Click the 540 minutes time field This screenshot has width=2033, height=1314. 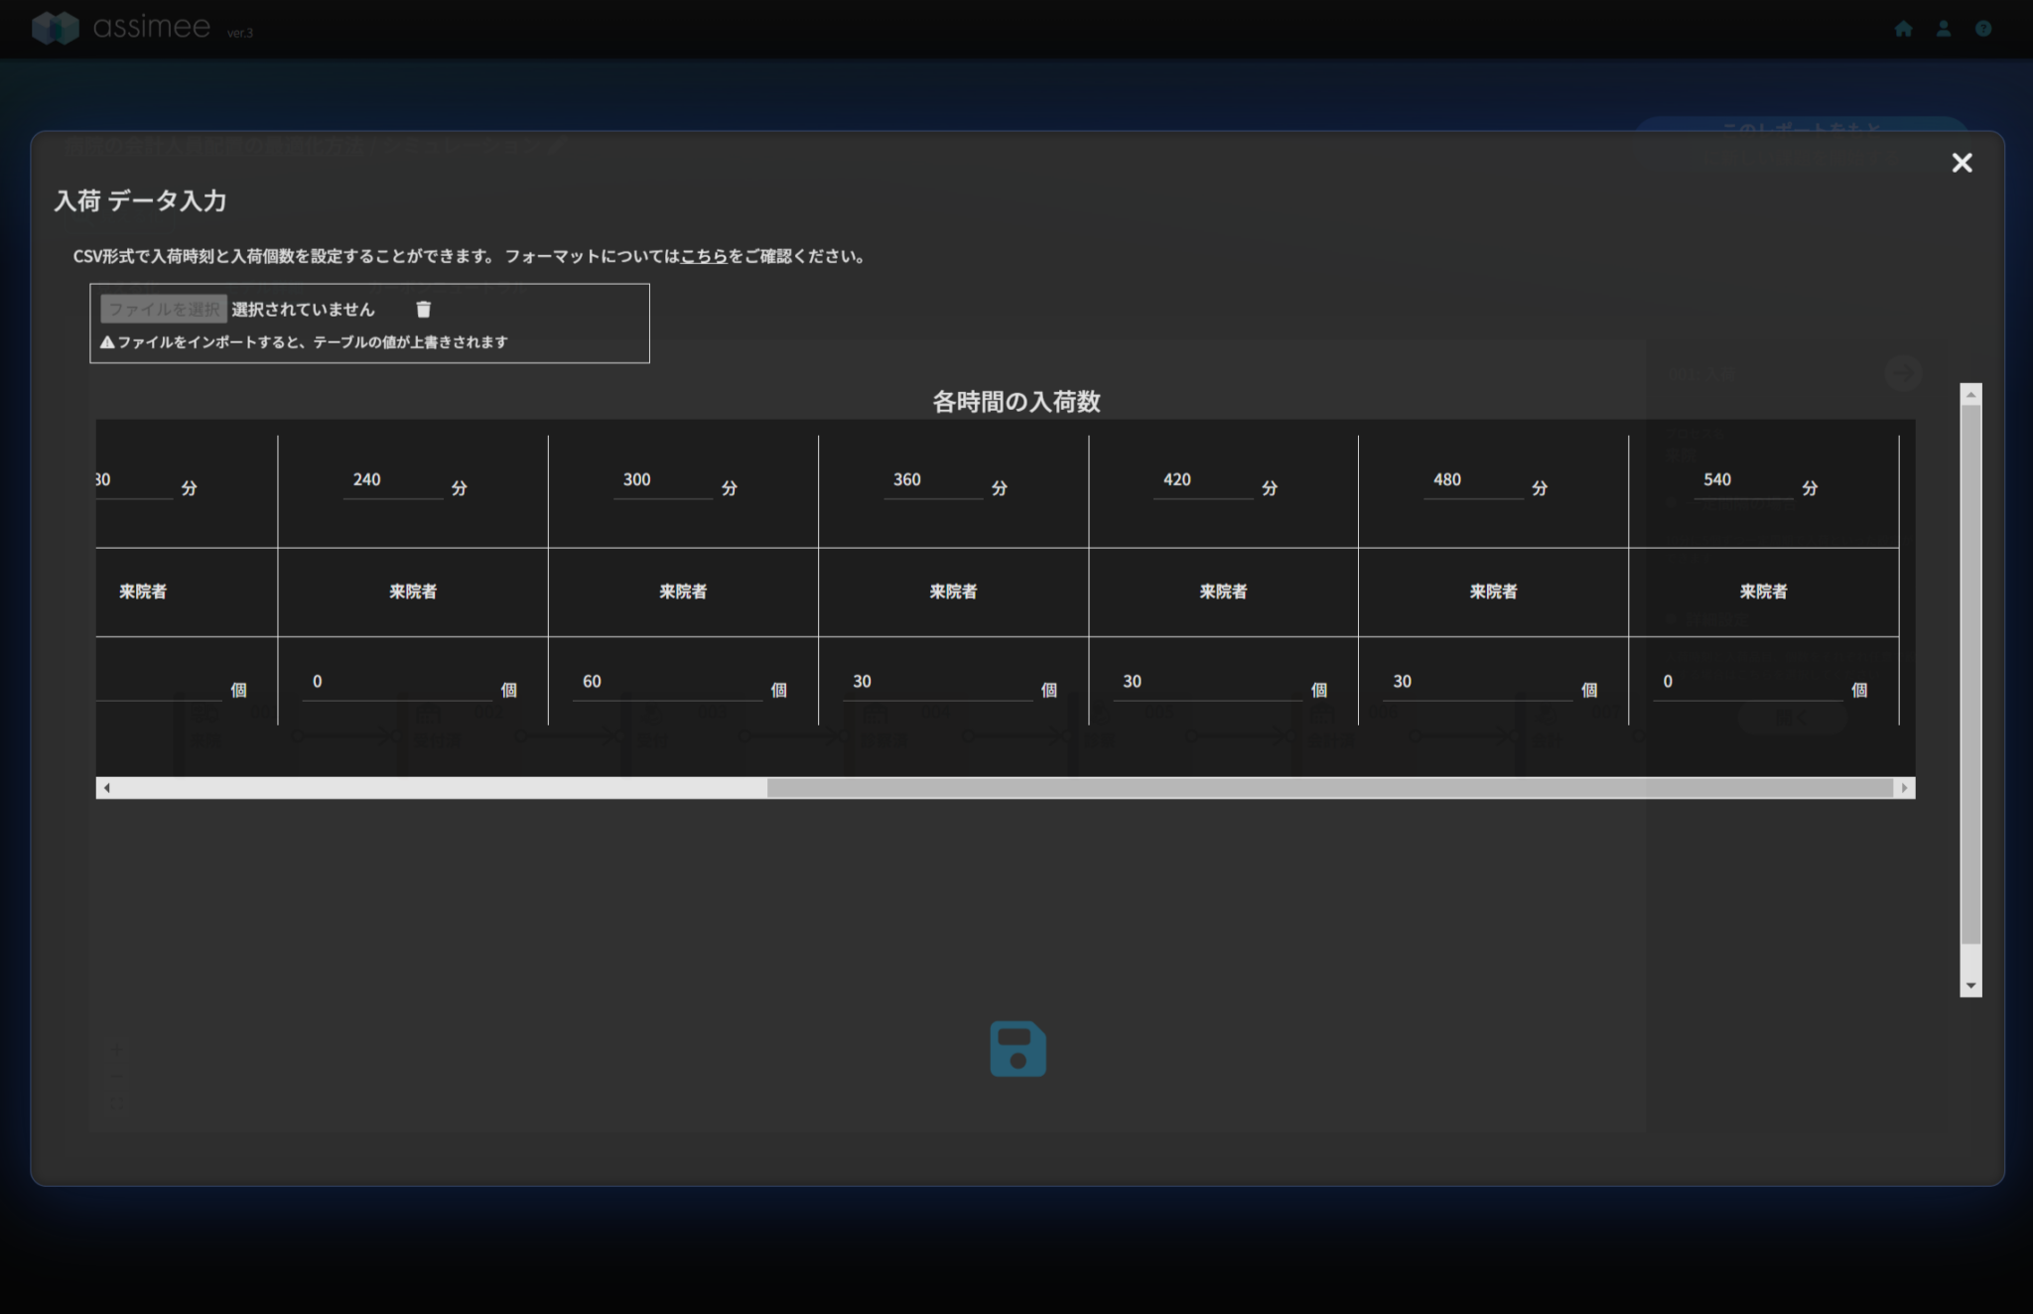(1742, 481)
